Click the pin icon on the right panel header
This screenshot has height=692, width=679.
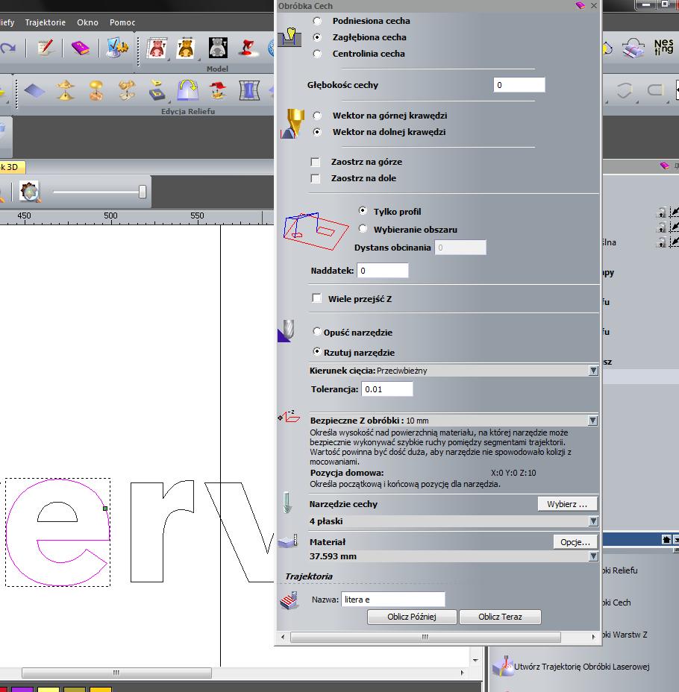pyautogui.click(x=676, y=166)
